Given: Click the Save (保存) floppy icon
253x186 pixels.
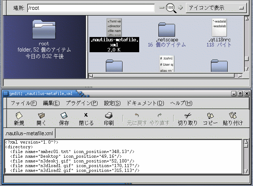Looking at the screenshot, I should [64, 116].
